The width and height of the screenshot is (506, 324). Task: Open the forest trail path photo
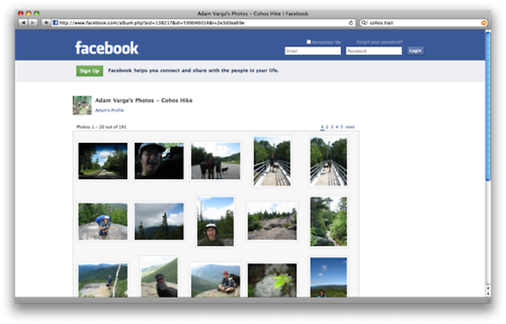(329, 221)
